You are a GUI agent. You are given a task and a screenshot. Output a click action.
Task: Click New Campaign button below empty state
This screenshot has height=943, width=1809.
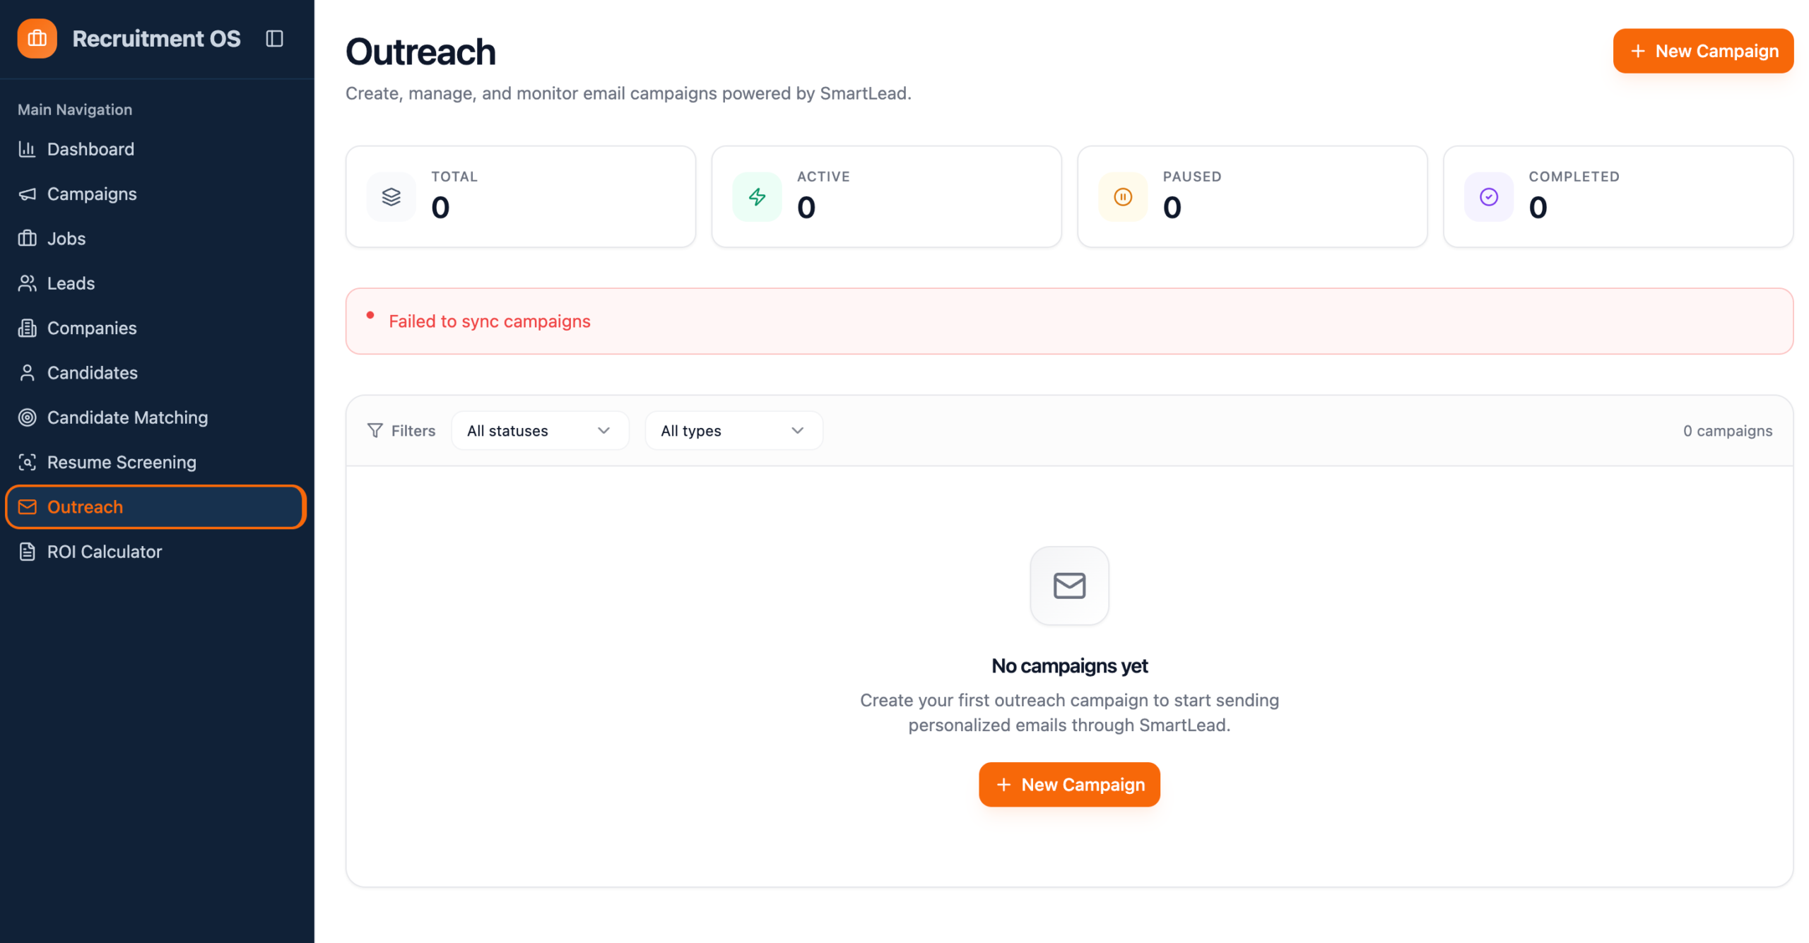tap(1069, 784)
